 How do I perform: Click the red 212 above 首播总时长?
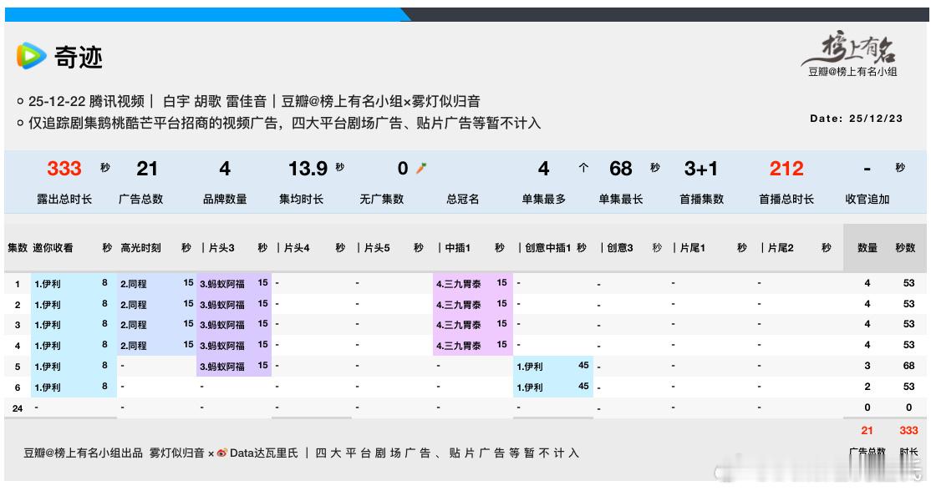pos(786,169)
